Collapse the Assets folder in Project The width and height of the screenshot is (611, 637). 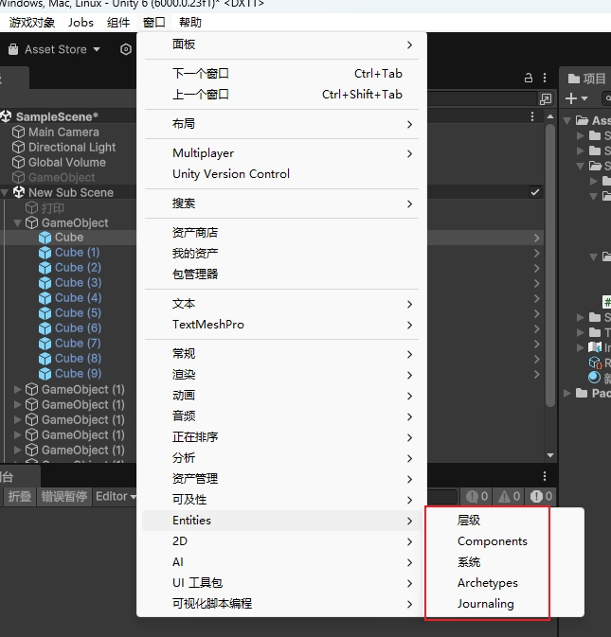coord(567,120)
